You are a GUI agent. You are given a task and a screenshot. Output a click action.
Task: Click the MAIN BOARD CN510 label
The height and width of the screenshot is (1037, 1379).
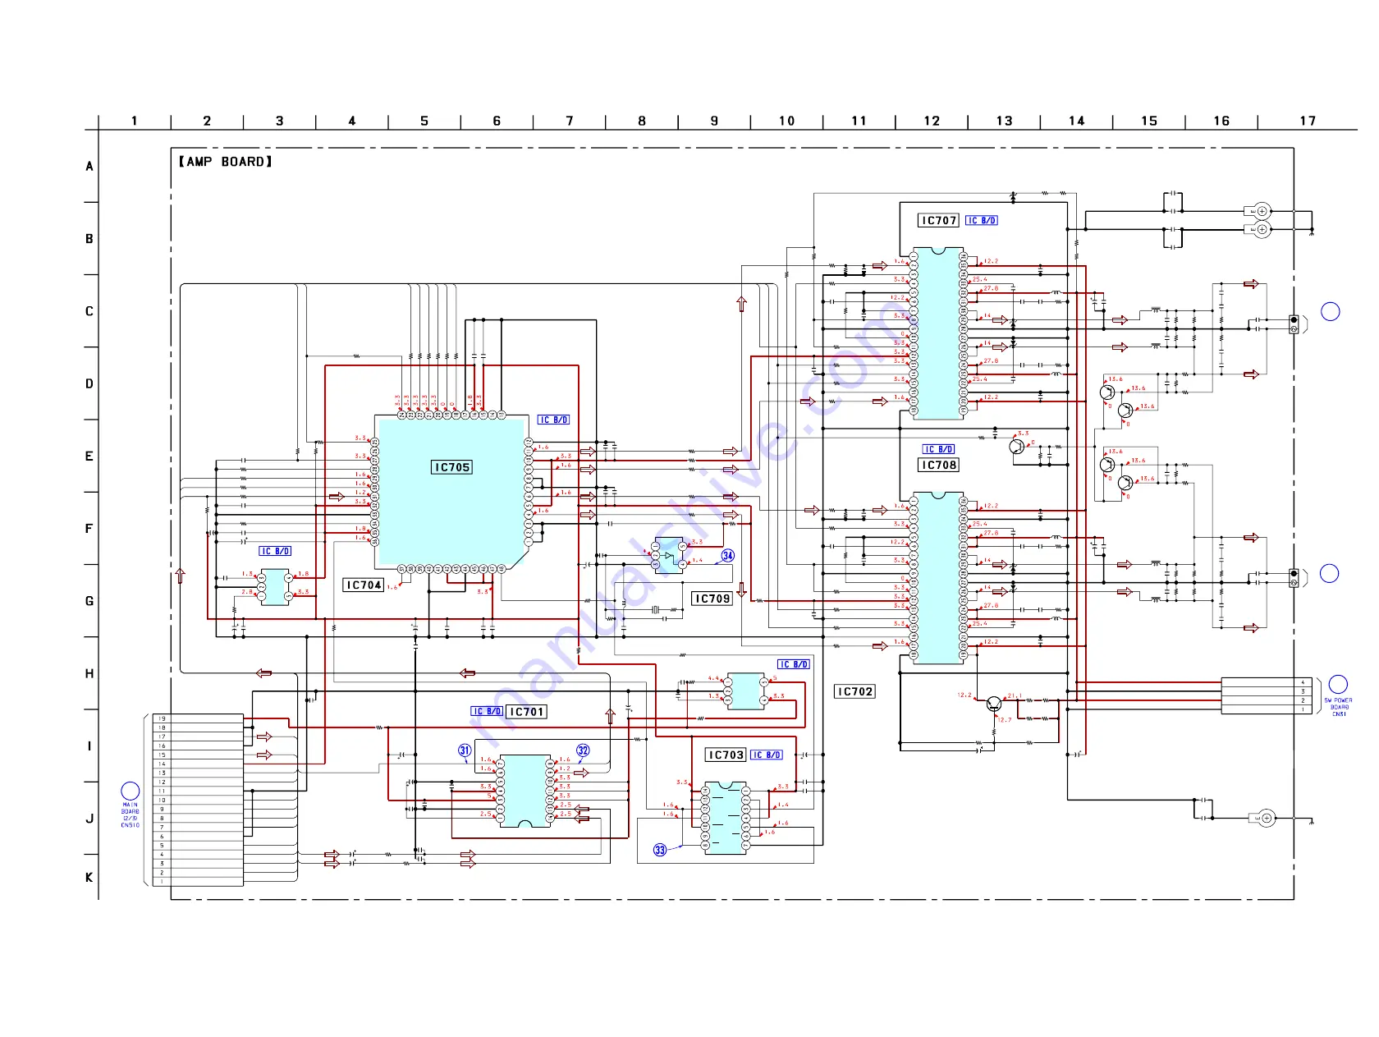click(131, 815)
